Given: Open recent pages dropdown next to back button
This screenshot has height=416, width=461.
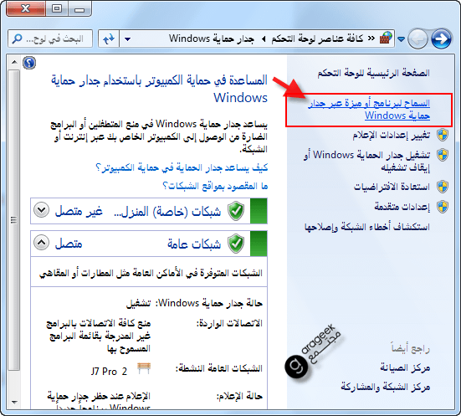Looking at the screenshot, I should coord(401,39).
